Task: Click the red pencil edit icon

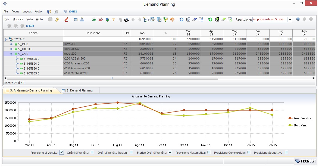Action: click(x=66, y=19)
